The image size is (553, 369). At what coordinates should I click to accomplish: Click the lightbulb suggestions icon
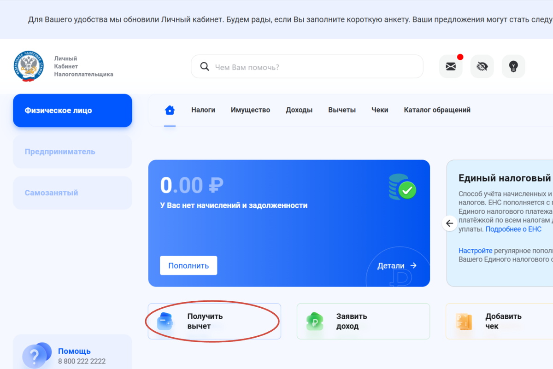513,67
